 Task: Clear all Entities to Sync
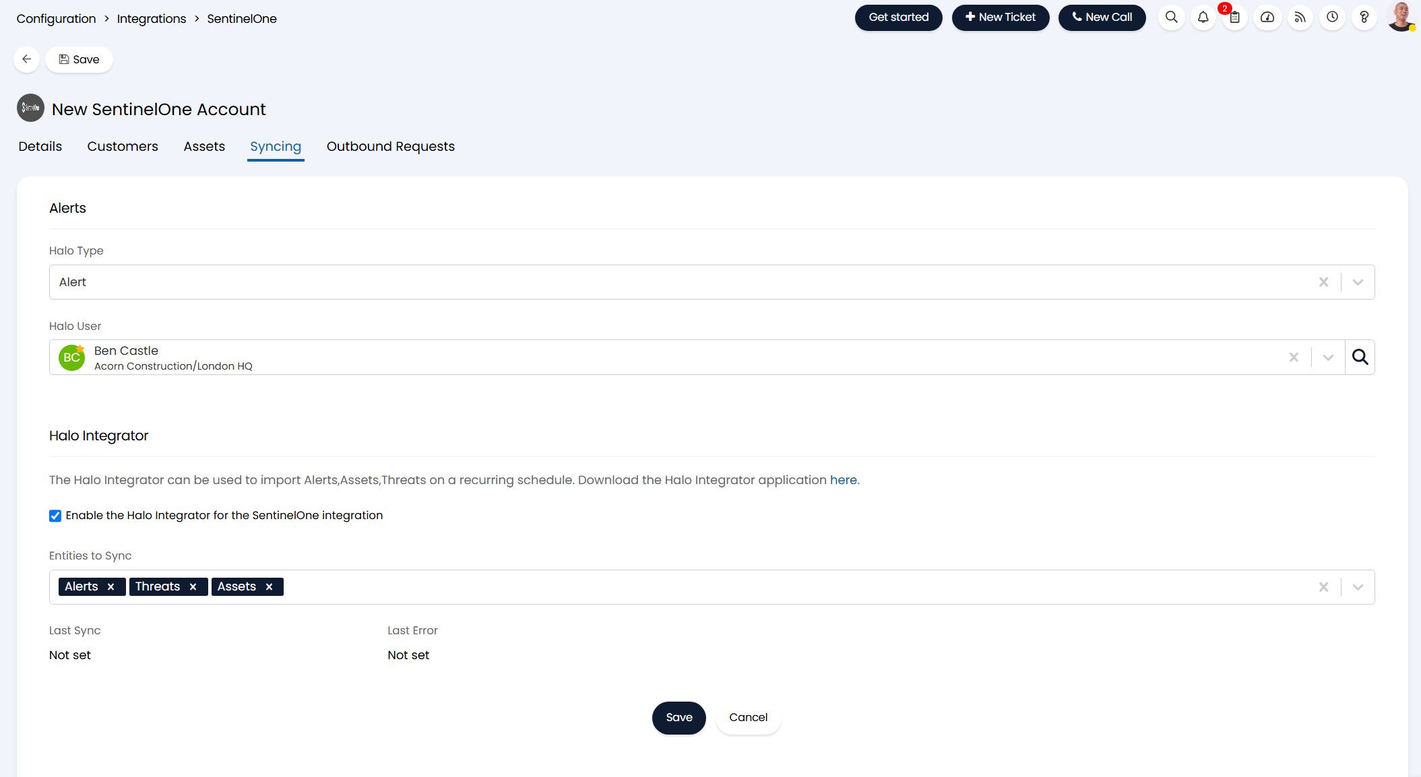(x=1323, y=587)
